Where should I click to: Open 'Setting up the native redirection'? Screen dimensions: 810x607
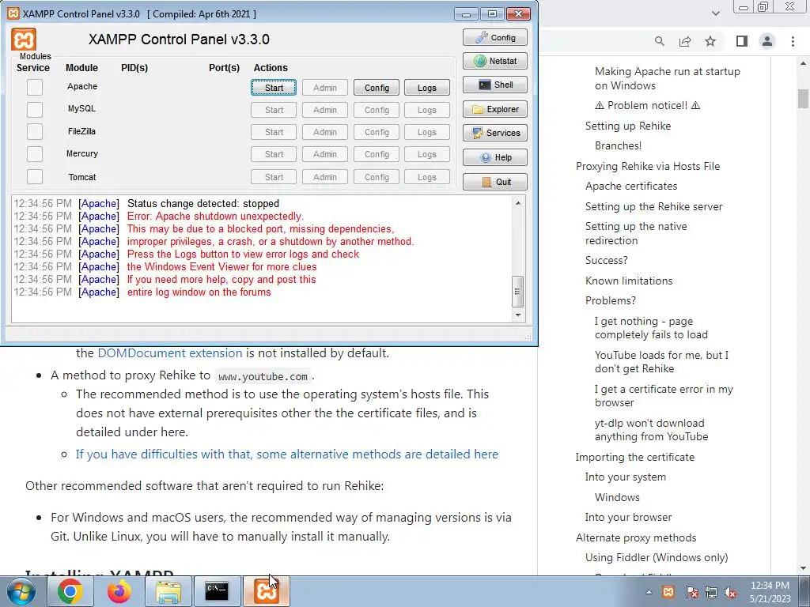pyautogui.click(x=637, y=233)
